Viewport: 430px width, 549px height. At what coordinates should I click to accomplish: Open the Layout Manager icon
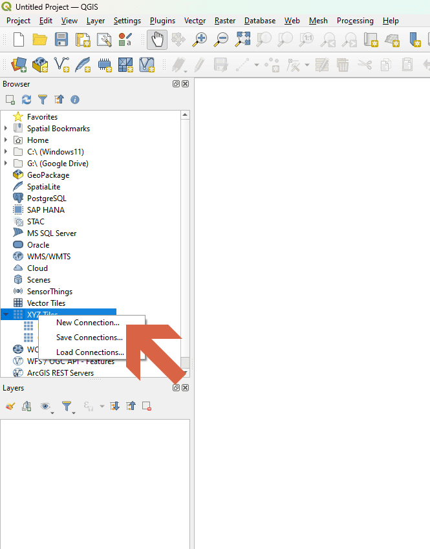104,39
